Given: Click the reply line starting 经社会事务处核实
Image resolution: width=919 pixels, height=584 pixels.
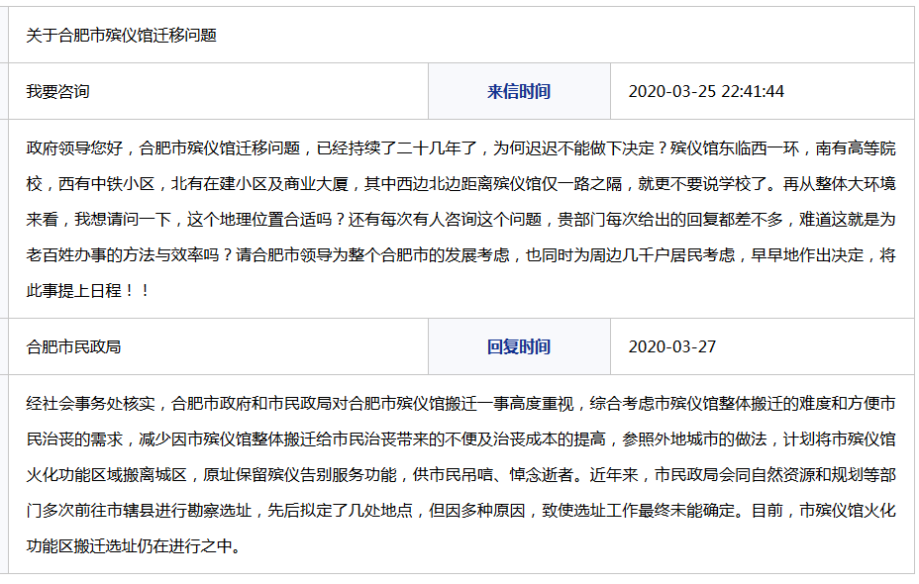Looking at the screenshot, I should click(460, 404).
